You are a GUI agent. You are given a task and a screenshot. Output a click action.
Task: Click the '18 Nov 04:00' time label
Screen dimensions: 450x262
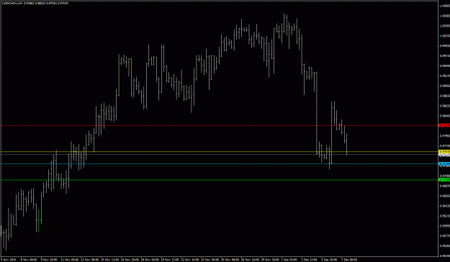coord(150,259)
